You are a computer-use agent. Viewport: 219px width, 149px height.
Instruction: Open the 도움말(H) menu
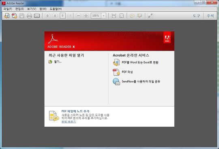pos(56,9)
